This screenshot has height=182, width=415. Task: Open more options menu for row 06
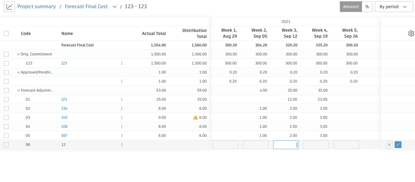(122, 145)
